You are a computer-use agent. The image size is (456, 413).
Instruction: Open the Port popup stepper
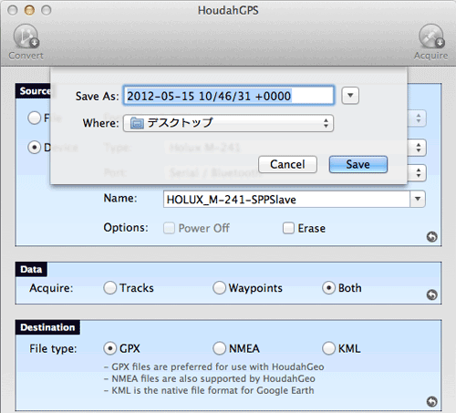(419, 173)
